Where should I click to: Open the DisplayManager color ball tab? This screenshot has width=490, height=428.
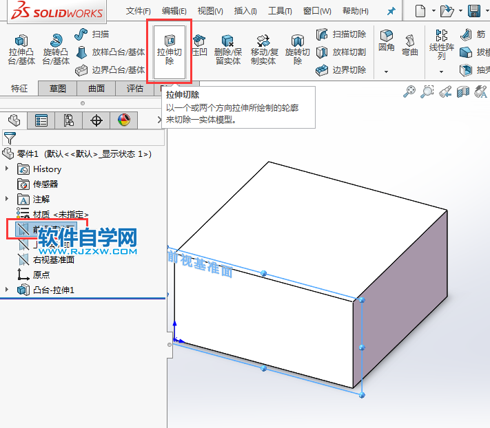pyautogui.click(x=124, y=120)
